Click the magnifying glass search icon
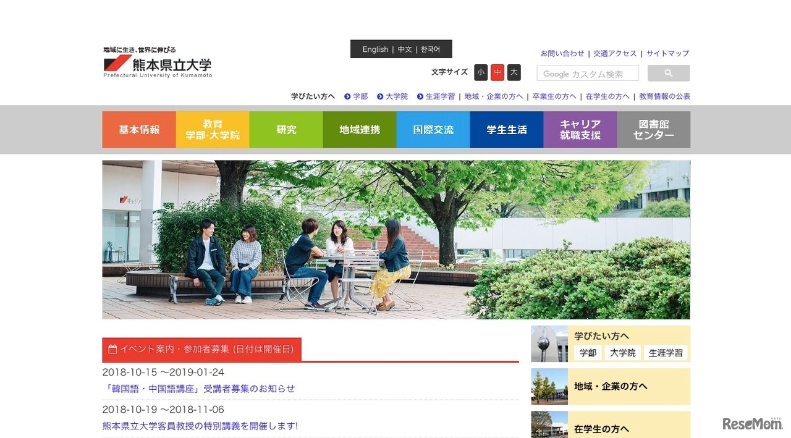The height and width of the screenshot is (438, 791). coord(668,73)
